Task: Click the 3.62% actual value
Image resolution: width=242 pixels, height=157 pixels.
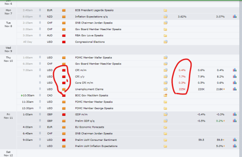Action: 182,17
